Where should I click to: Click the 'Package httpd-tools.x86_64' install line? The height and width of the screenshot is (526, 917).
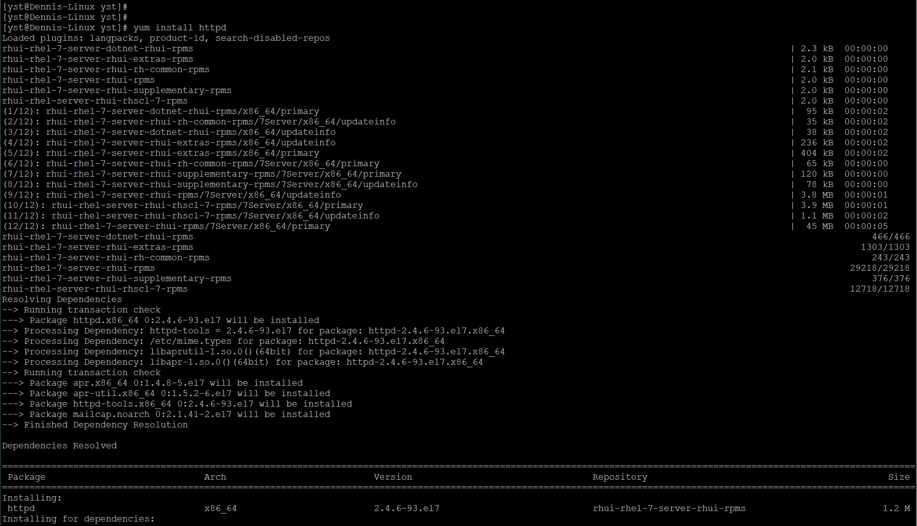click(177, 404)
